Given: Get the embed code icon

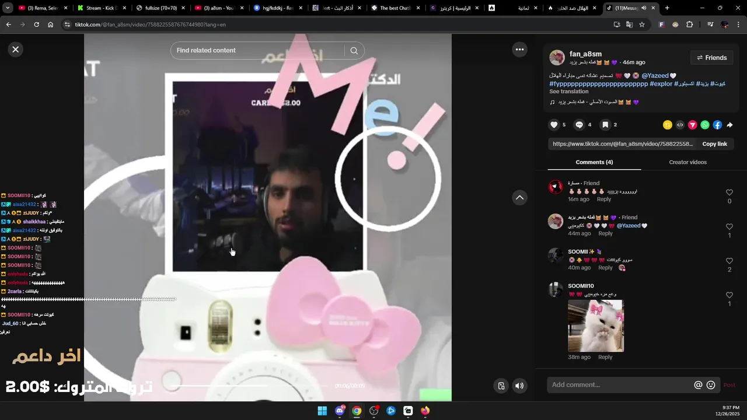Looking at the screenshot, I should (x=680, y=125).
